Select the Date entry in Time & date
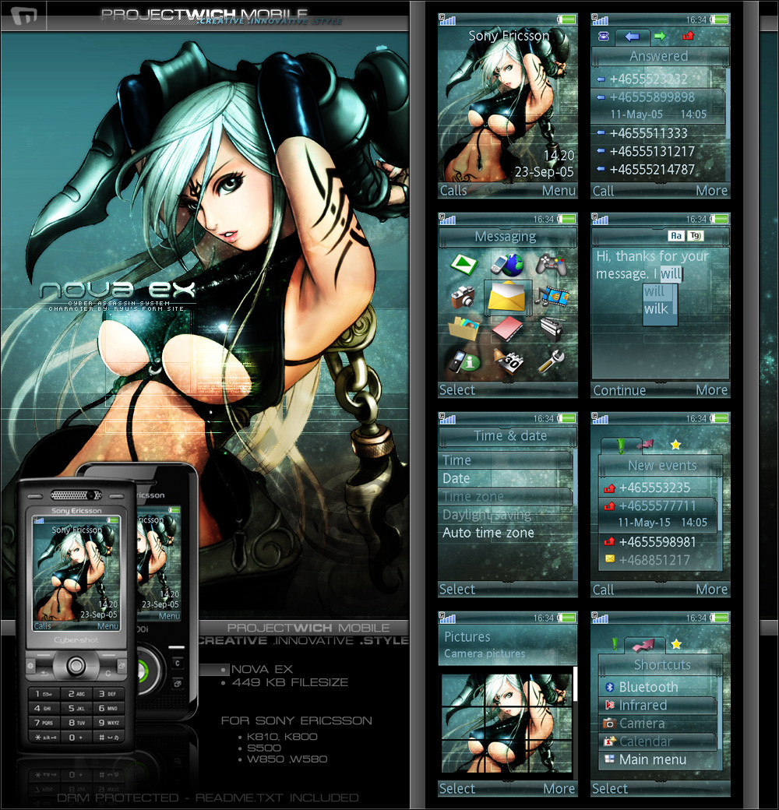Viewport: 779px width, 810px height. [x=505, y=478]
